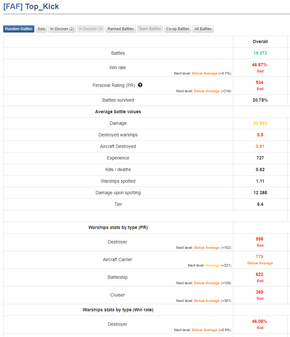The height and width of the screenshot is (337, 290).
Task: Click the Aircraft Carrier PR value 779
Action: point(259,257)
